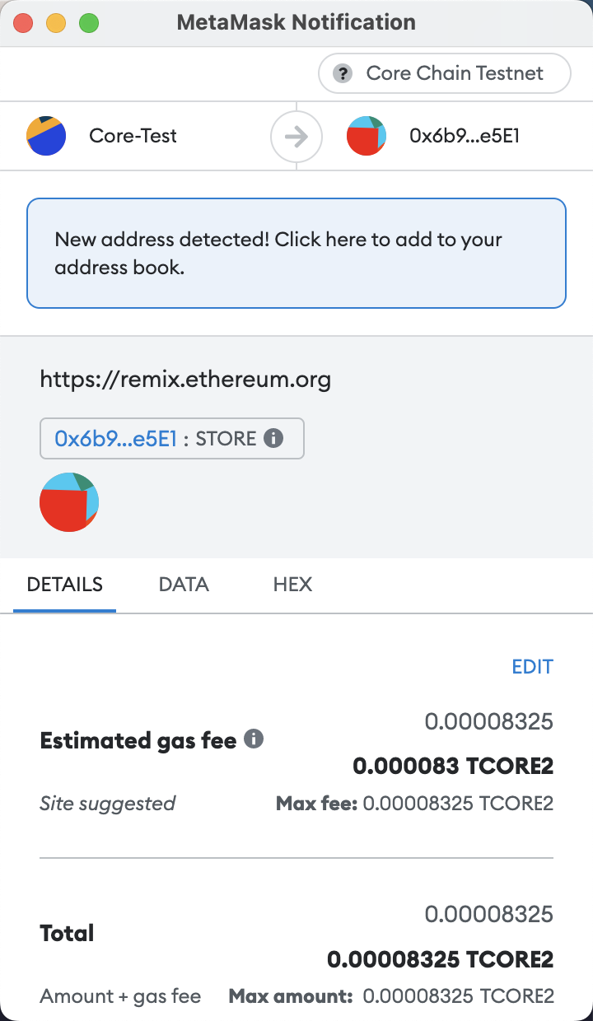
Task: Switch to the DETAILS tab
Action: tap(64, 585)
